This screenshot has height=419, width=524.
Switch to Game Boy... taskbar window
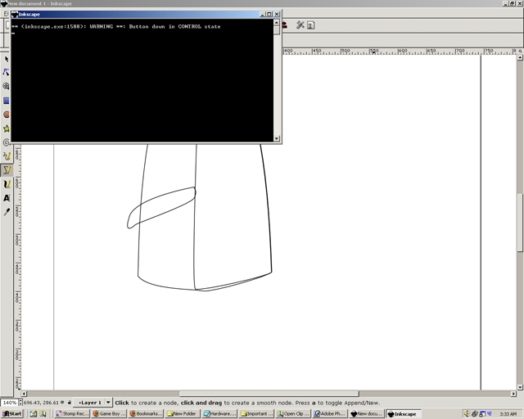109,413
